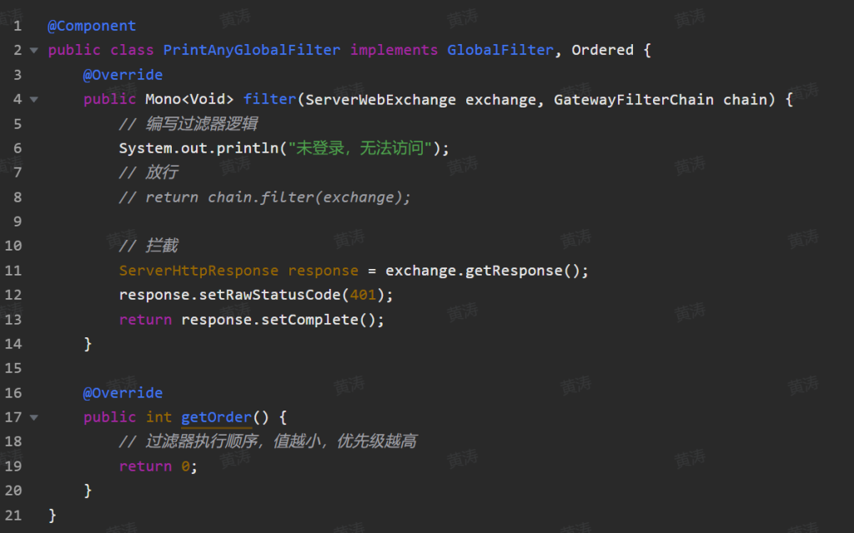Click the commented return chain.filter(exchange) line
Viewport: 854px width, 533px height.
click(x=265, y=197)
